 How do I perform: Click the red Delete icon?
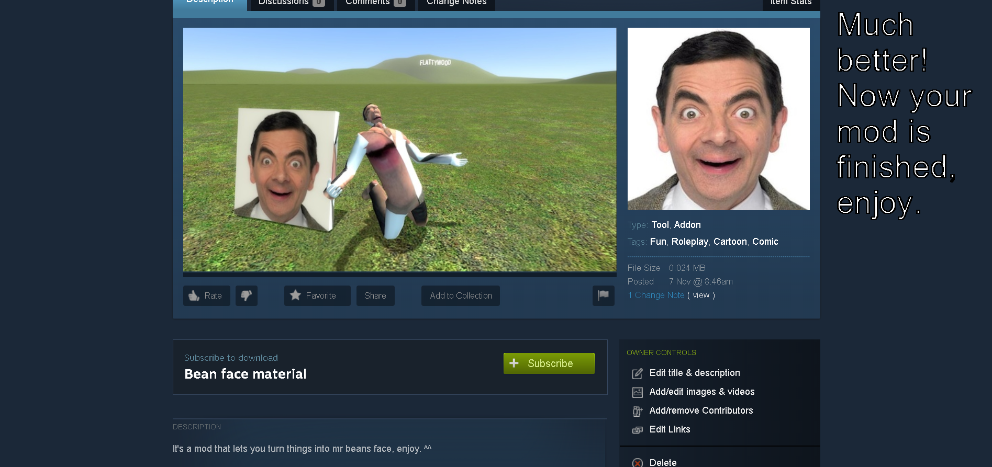click(x=637, y=463)
